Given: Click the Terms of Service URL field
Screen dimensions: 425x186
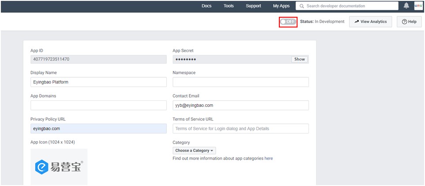Looking at the screenshot, I should [x=241, y=129].
